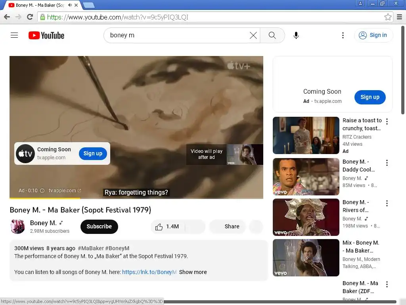Click the Apple TV logo in ad overlay

[25, 154]
